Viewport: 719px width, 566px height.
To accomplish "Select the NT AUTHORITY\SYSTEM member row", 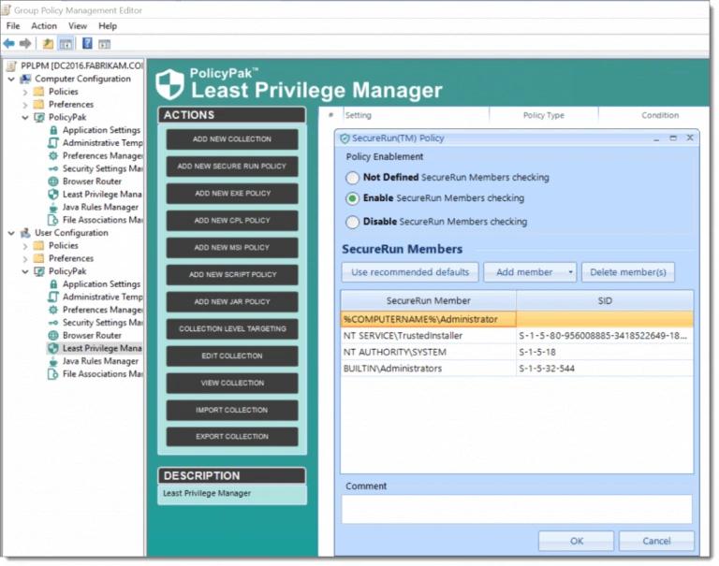I will click(517, 352).
